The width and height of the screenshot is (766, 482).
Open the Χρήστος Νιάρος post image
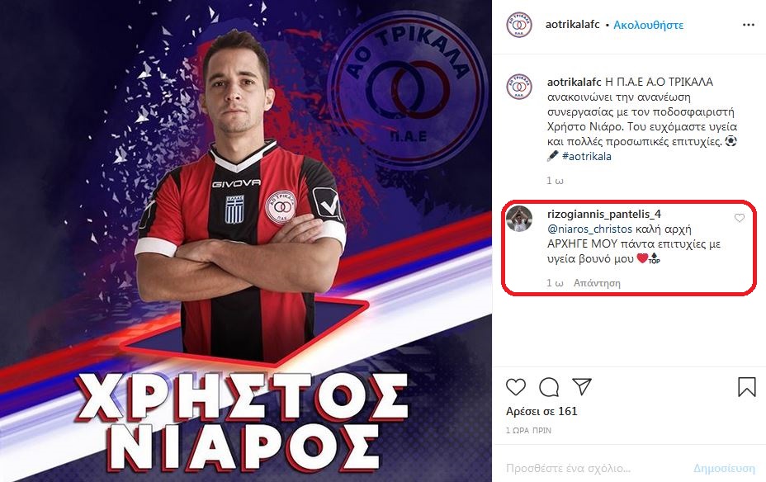[246, 241]
